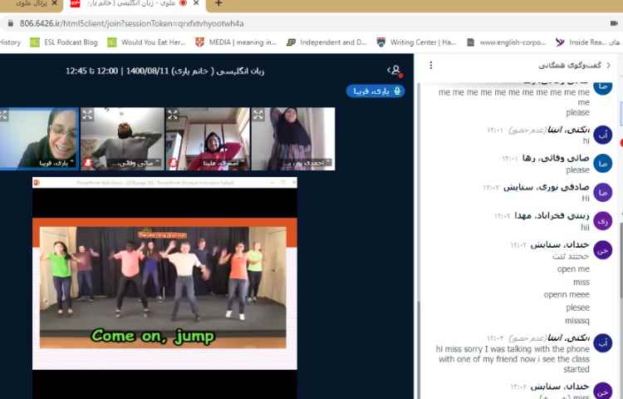Open MEDIA meaning bookmark
623x399 pixels.
[x=236, y=42]
